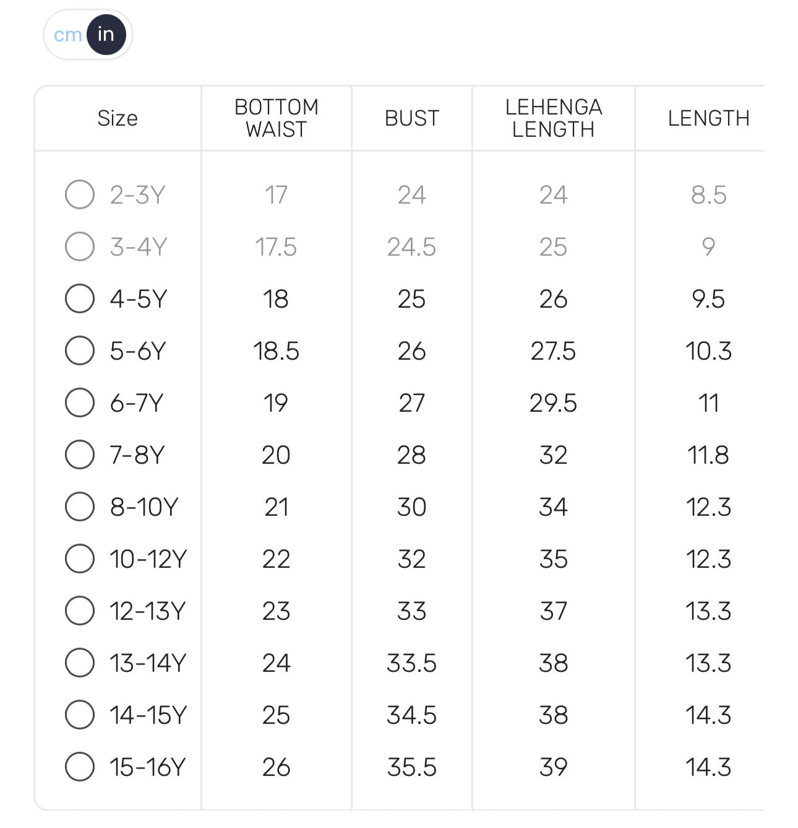Select the 'in' inches unit option
This screenshot has height=828, width=798.
coord(106,35)
